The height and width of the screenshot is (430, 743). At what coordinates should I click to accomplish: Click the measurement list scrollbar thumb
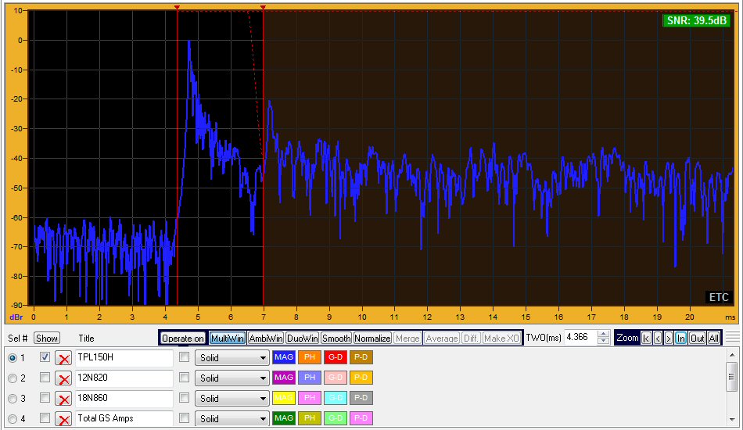(x=732, y=377)
